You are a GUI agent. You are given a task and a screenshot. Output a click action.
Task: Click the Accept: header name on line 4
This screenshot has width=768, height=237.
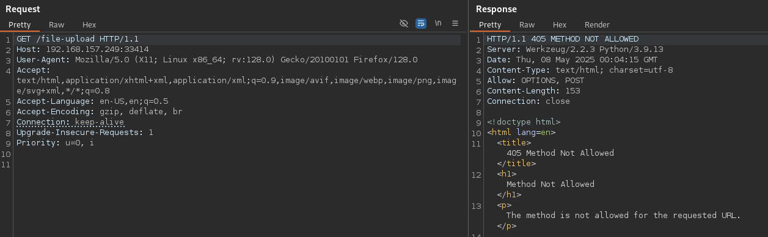[34, 70]
